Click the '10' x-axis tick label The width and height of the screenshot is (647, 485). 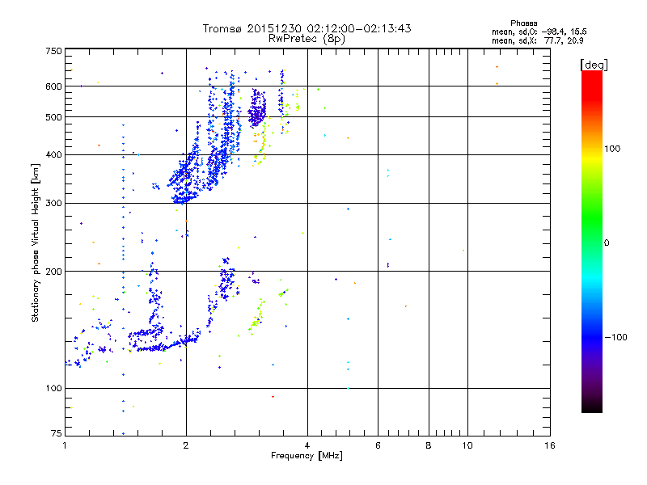[x=467, y=445]
